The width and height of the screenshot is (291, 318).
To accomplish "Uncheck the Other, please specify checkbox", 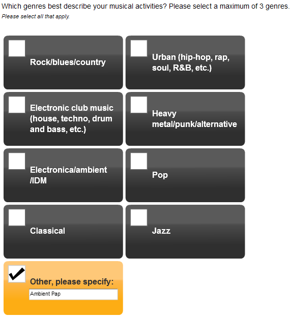I will (17, 274).
